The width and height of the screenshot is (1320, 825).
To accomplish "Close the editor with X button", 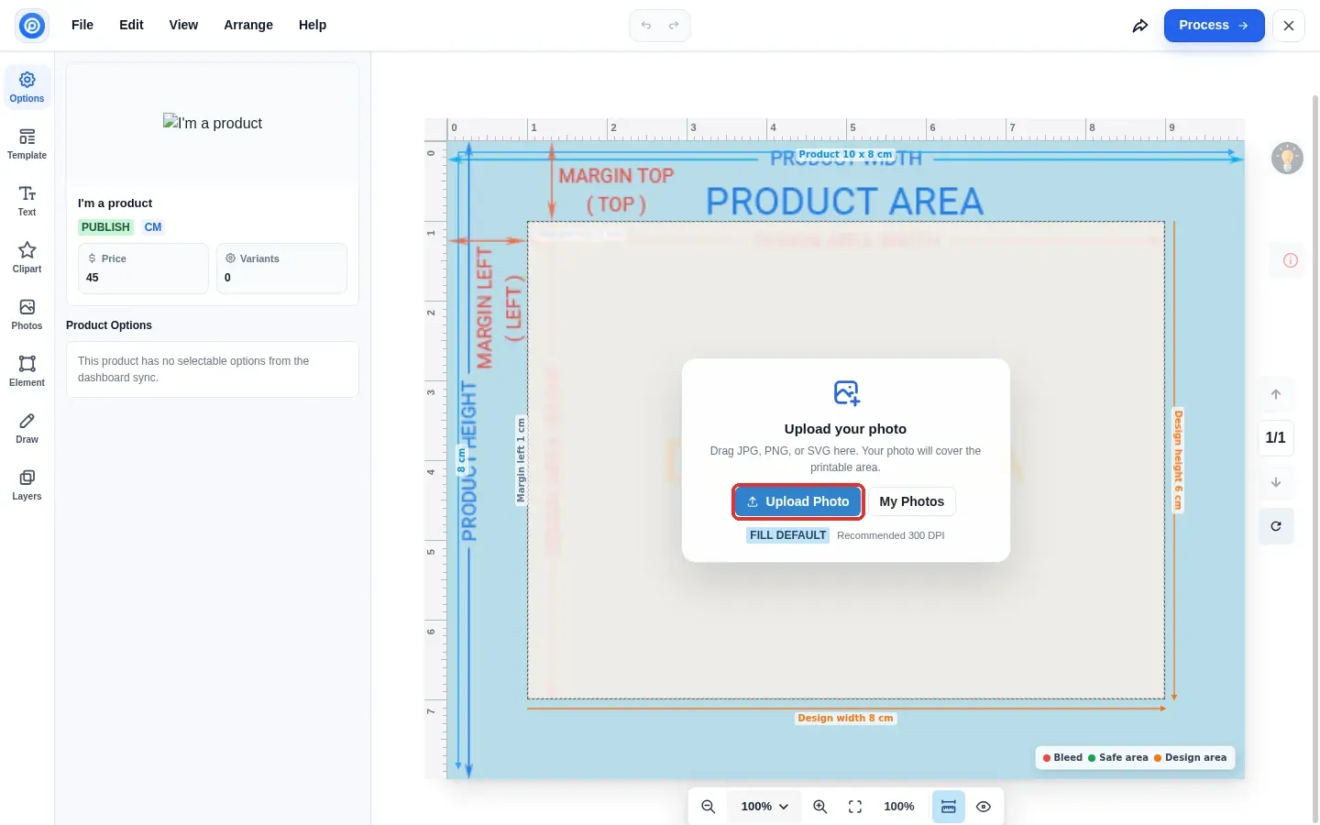I will 1289,26.
